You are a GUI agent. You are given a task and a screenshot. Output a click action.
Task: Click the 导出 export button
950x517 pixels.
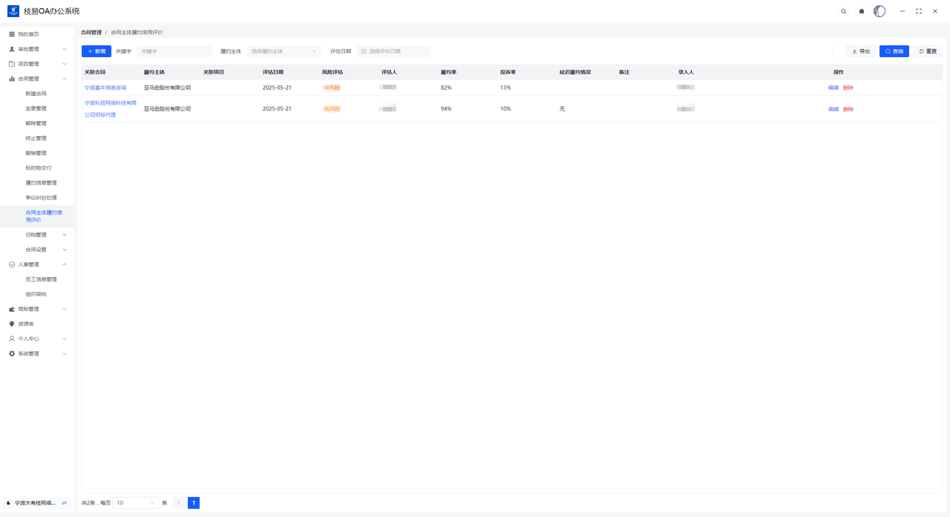click(x=861, y=51)
